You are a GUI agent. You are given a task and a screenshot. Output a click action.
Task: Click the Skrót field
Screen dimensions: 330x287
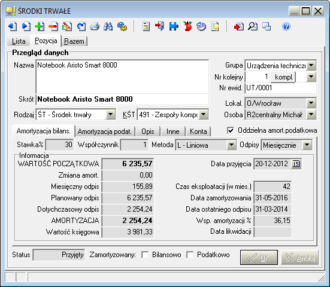coord(123,99)
